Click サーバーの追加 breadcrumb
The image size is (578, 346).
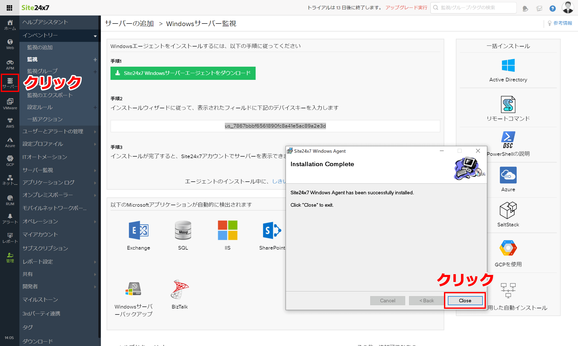coord(129,24)
